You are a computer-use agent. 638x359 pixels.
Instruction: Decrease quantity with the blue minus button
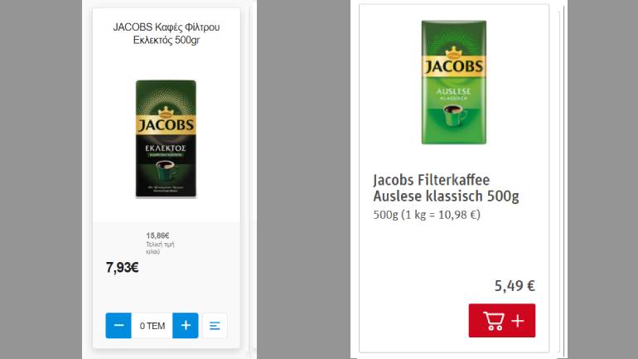pos(118,326)
